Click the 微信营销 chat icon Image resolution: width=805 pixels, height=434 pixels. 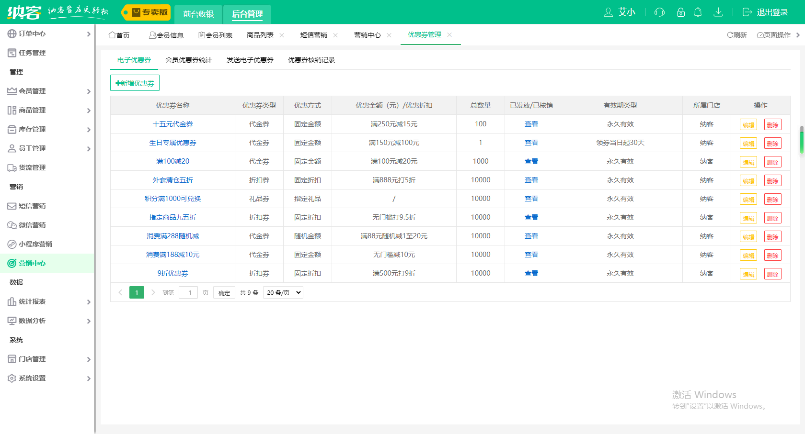(x=12, y=225)
